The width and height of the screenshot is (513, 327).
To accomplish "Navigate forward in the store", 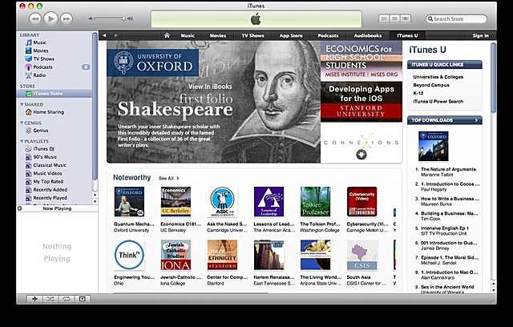I will pyautogui.click(x=115, y=35).
